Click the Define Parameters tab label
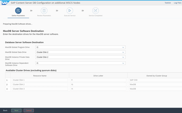Screen dimensions: 182x113 18,16
